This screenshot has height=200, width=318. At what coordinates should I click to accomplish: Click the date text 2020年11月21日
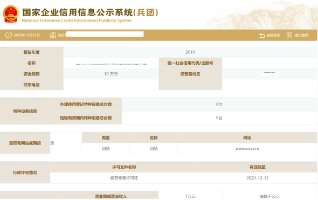[x=26, y=35]
